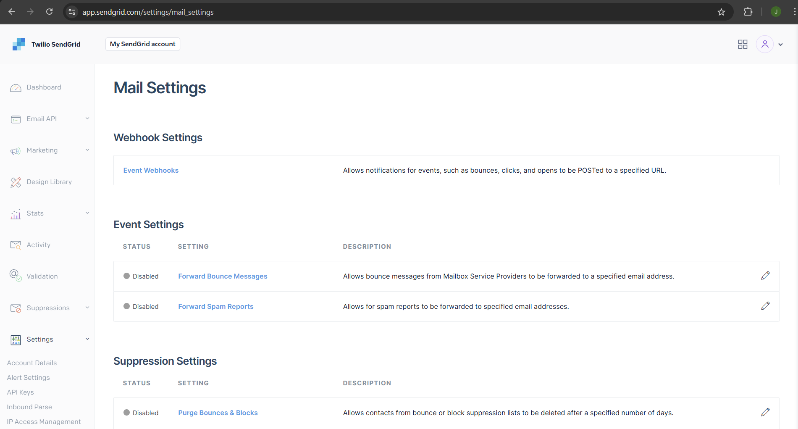Click the browser address bar URL
Viewport: 798px width, 429px height.
(x=148, y=12)
